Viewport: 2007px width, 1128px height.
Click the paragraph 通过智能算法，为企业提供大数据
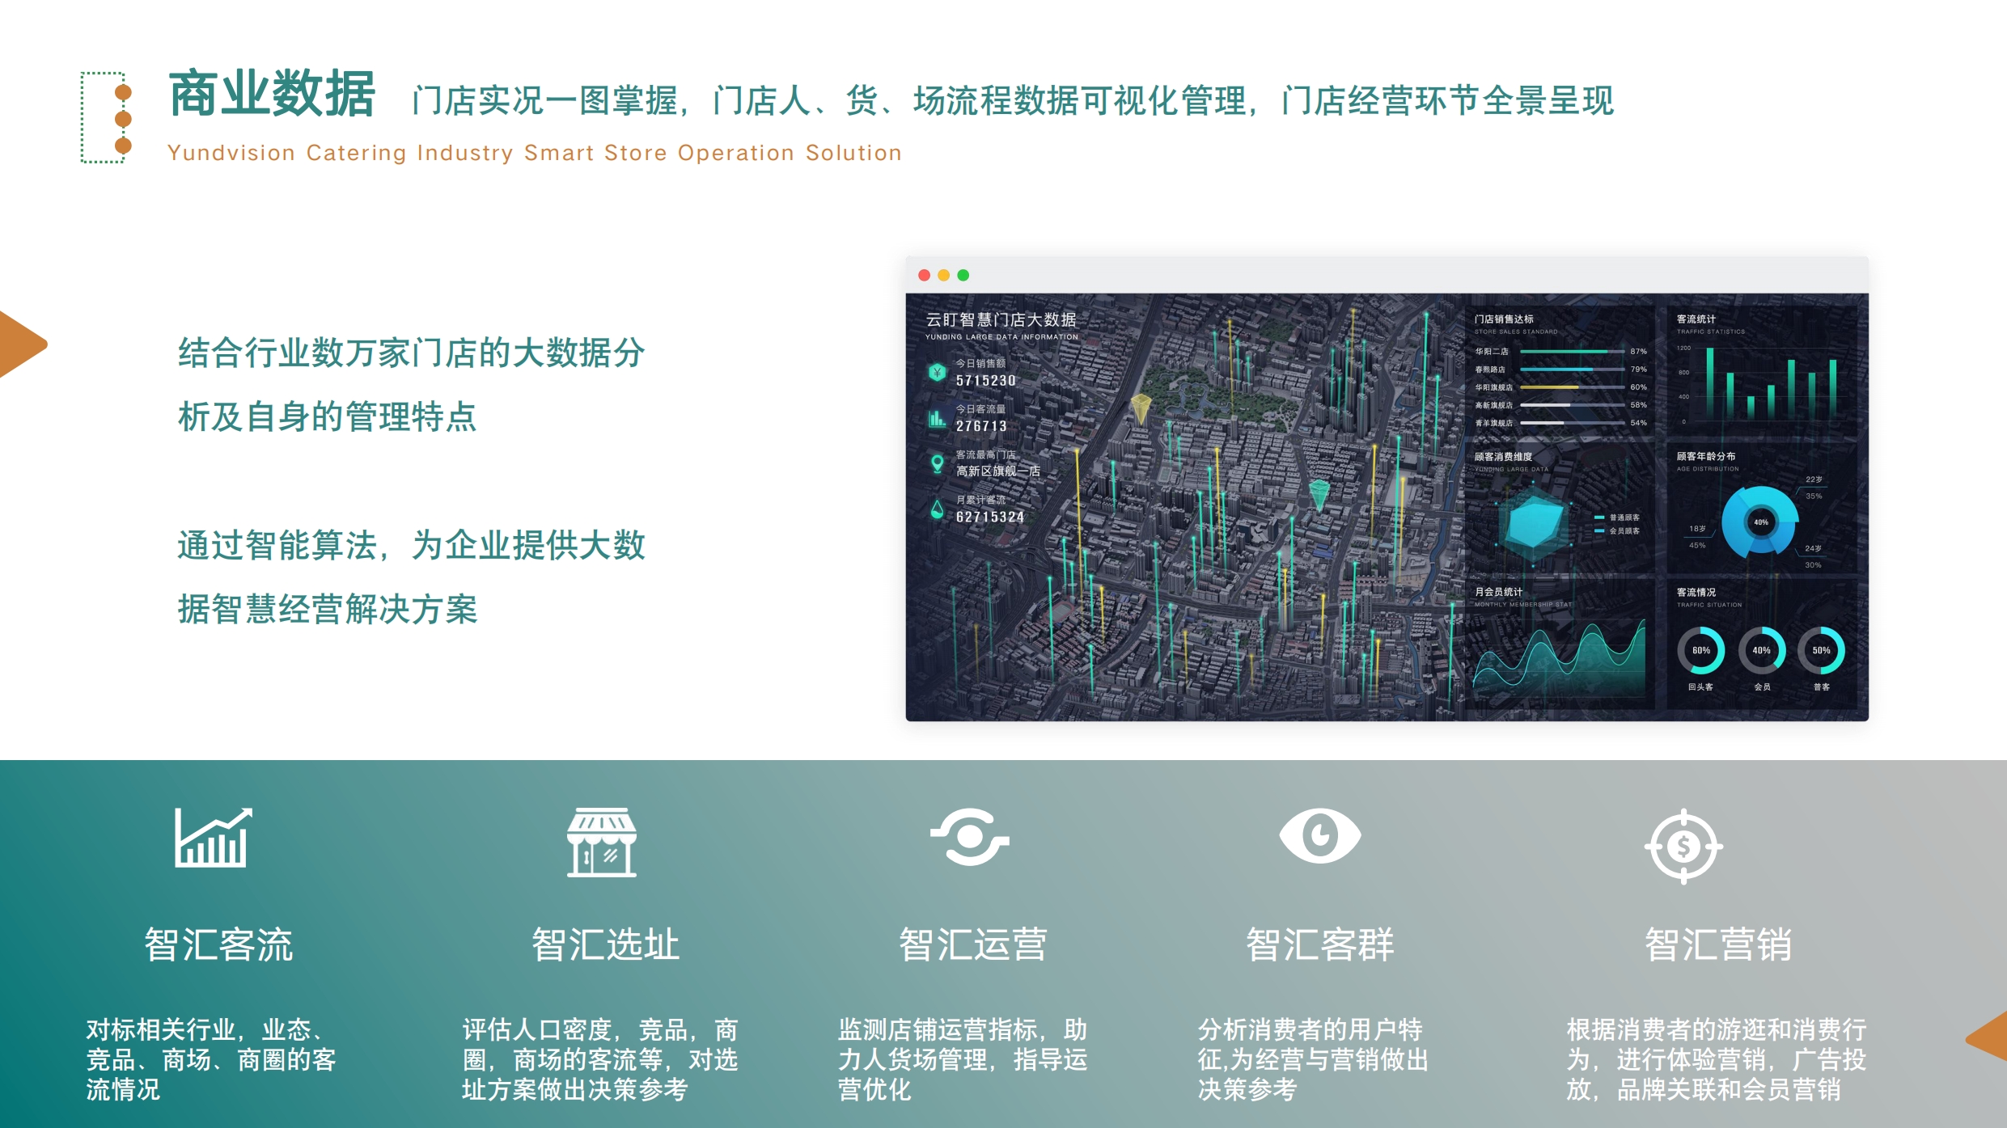tap(411, 577)
